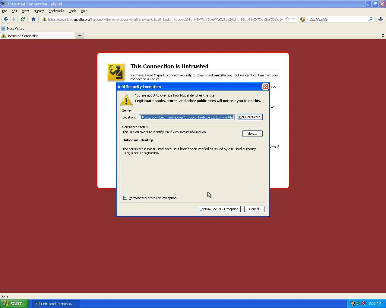Reload the current page
The width and height of the screenshot is (386, 308).
(x=23, y=19)
